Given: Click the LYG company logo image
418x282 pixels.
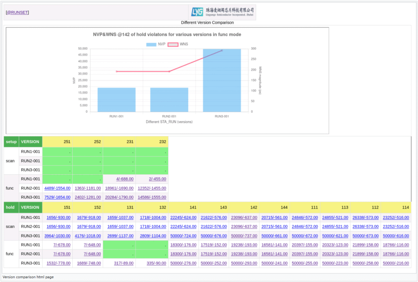Looking at the screenshot, I should point(223,12).
